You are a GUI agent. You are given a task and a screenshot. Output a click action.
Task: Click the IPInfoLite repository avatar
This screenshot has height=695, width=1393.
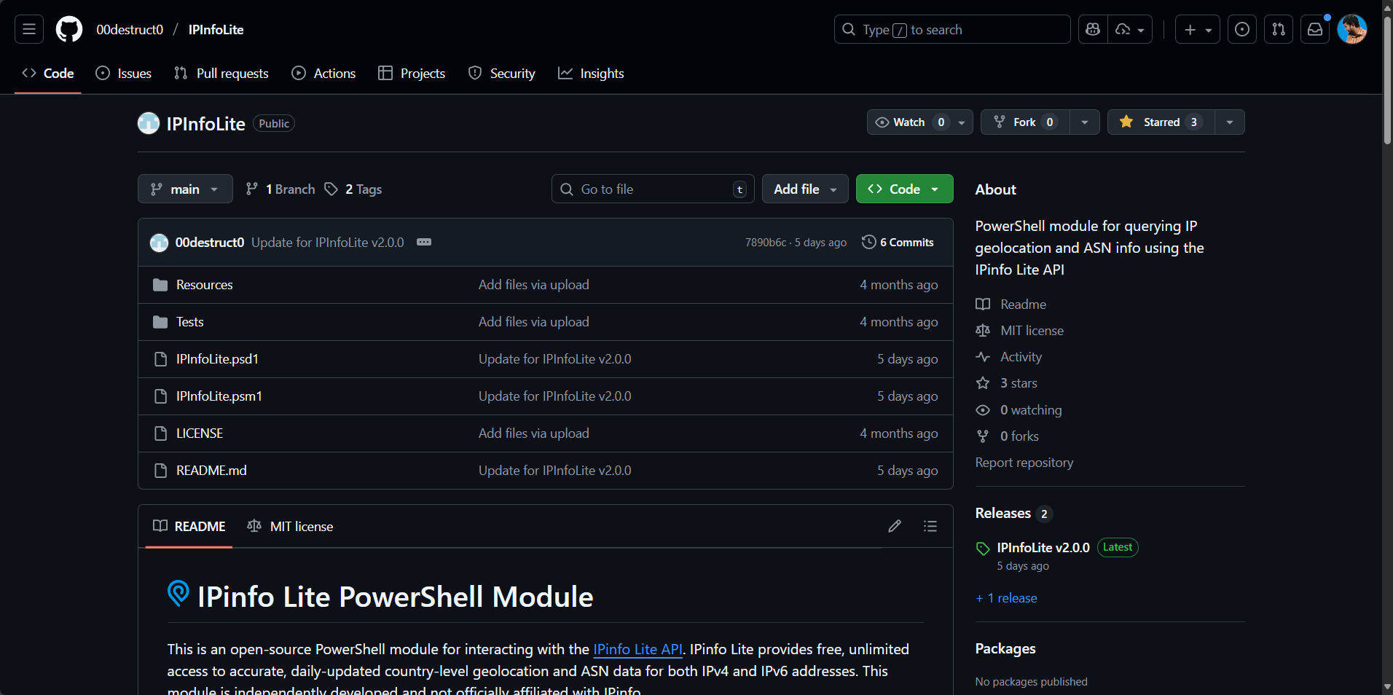coord(149,123)
